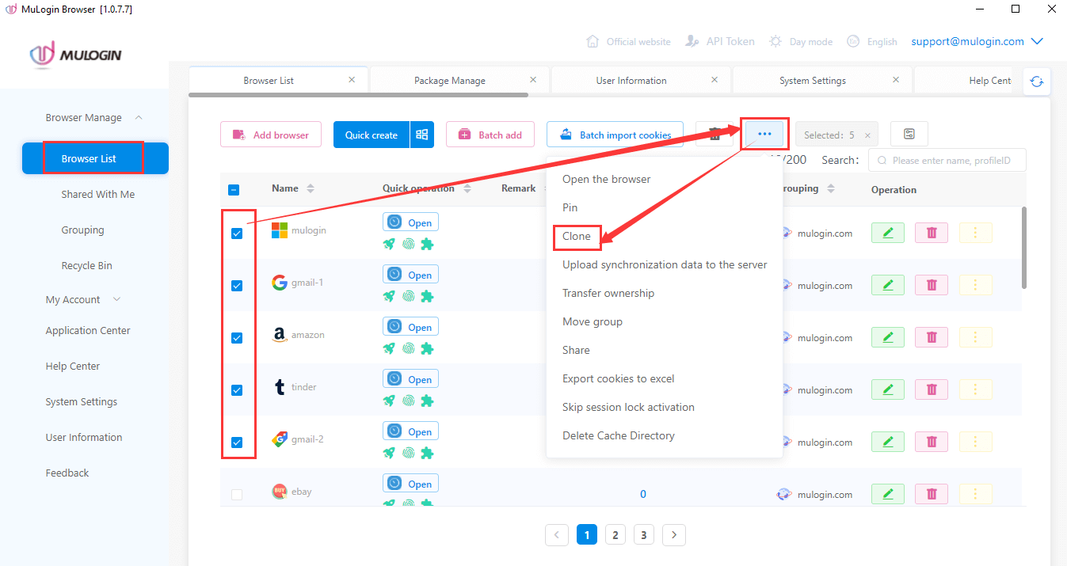Click the search input for name or profileID
This screenshot has width=1067, height=566.
(947, 160)
